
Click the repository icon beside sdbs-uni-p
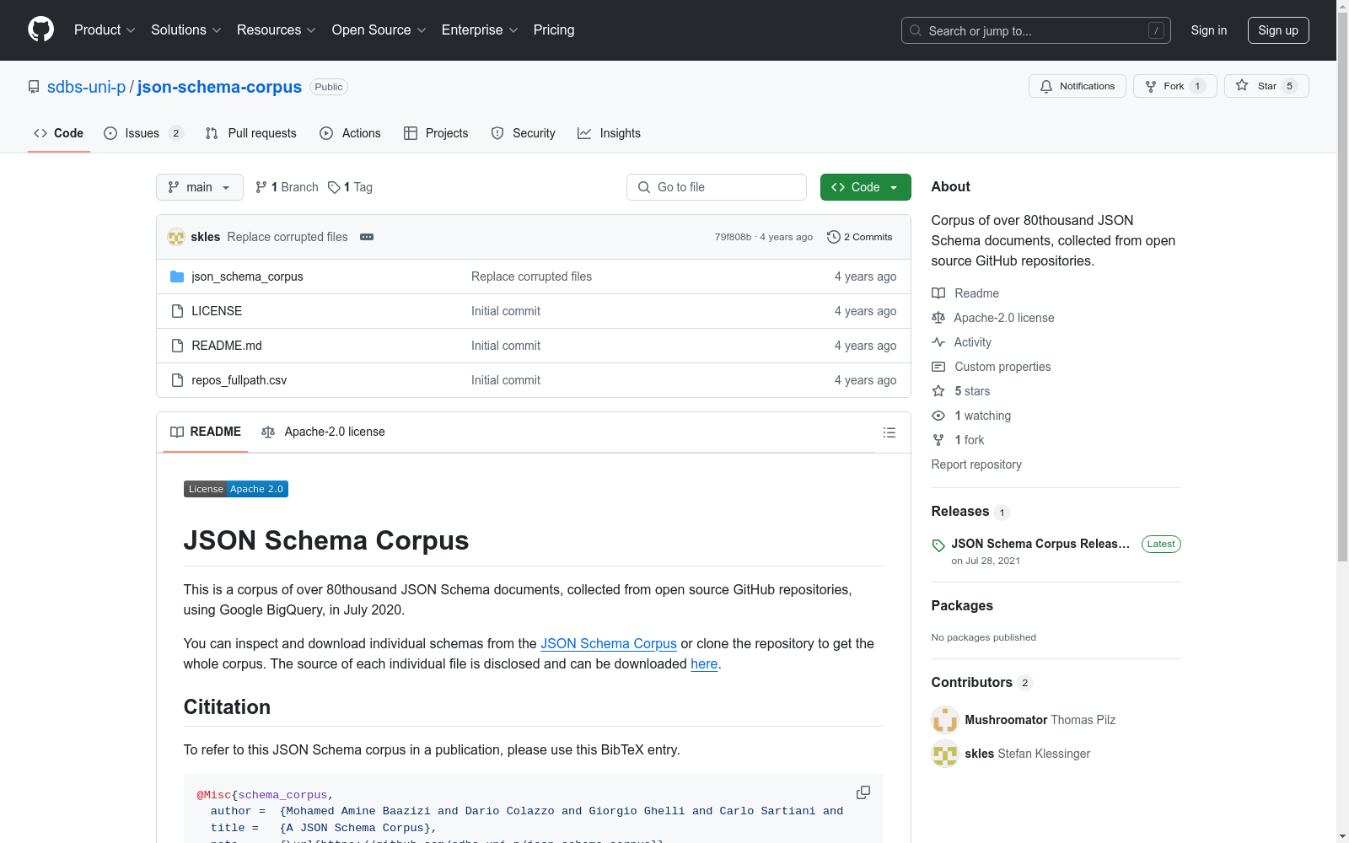tap(34, 87)
